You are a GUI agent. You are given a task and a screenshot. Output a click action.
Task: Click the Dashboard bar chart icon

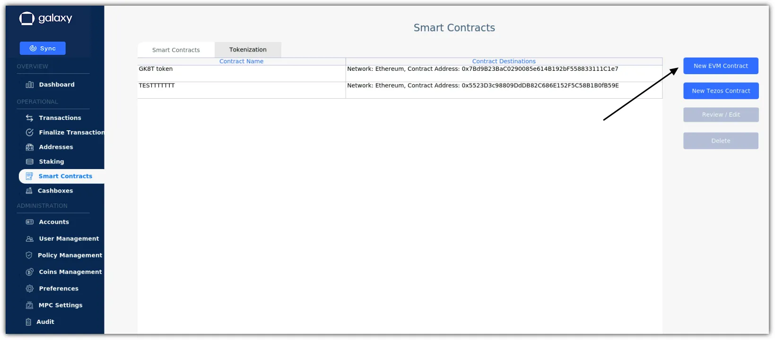click(30, 85)
